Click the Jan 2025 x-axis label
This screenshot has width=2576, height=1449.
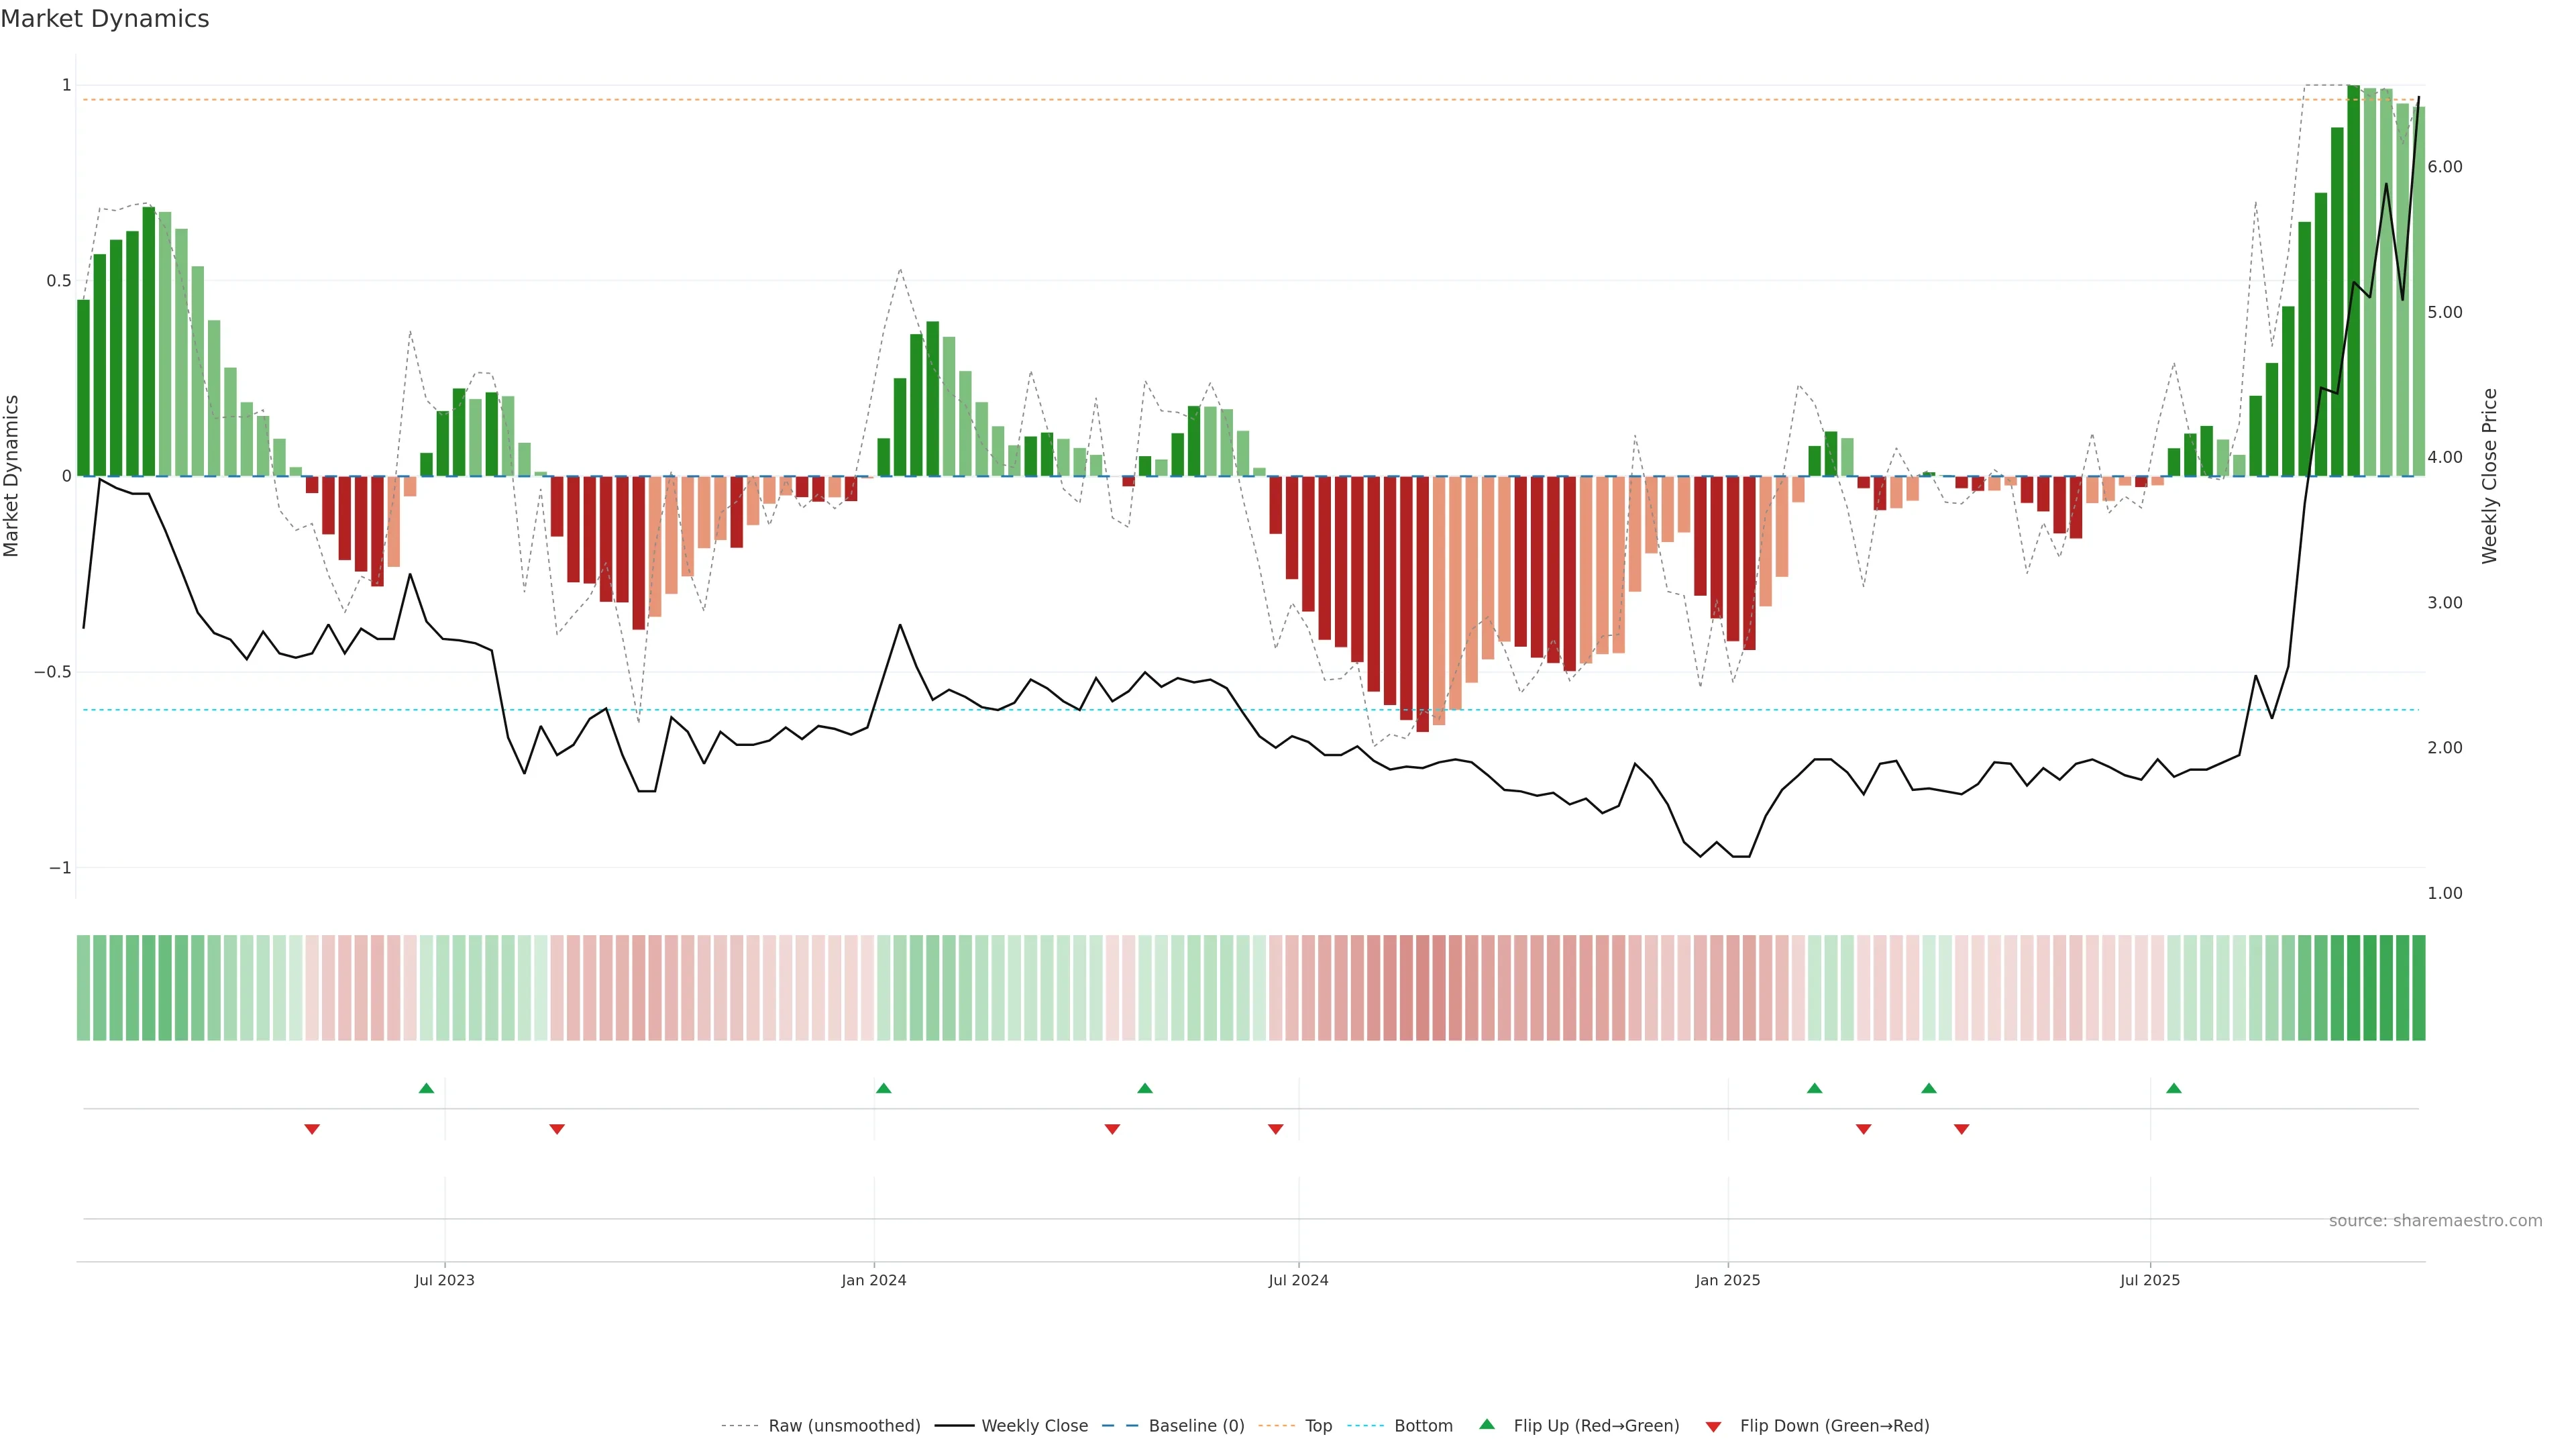click(x=1727, y=1280)
